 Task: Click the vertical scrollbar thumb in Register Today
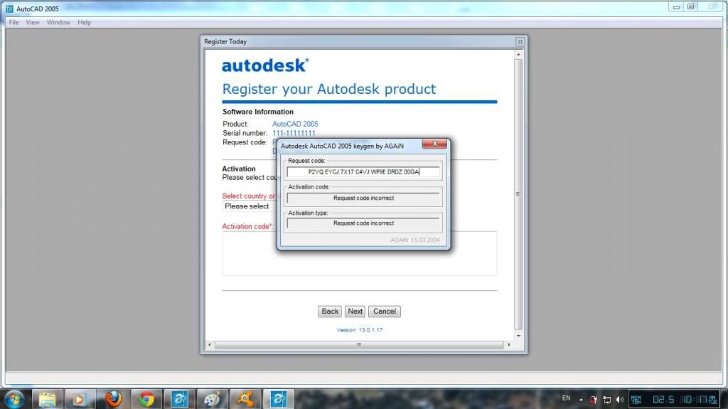point(518,194)
